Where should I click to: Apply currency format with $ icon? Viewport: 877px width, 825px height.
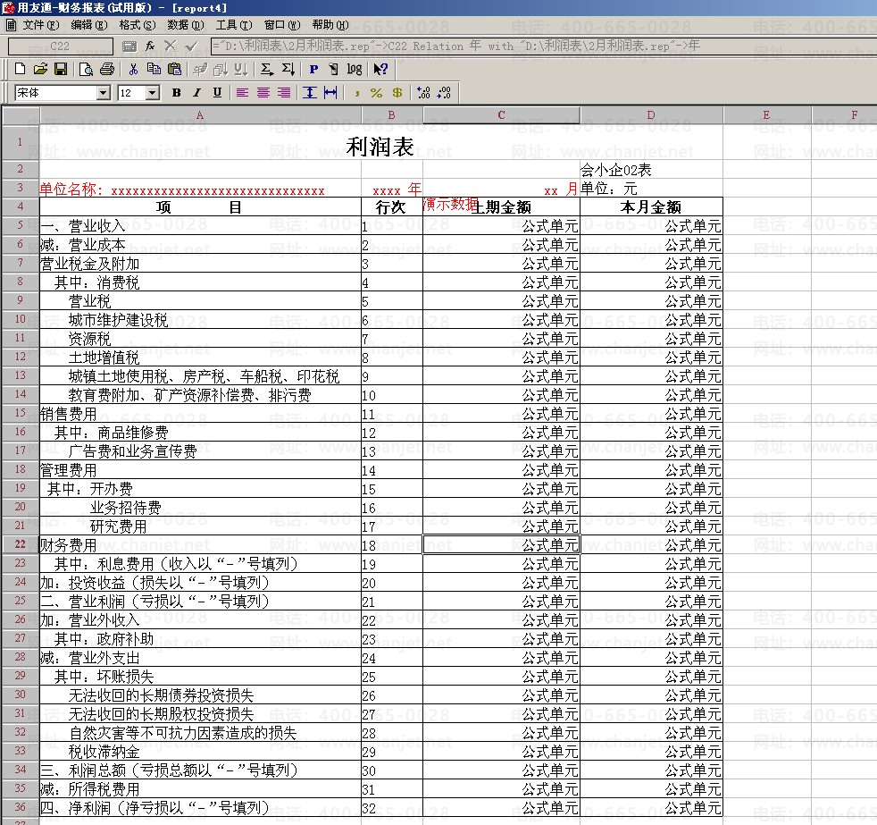coord(397,93)
